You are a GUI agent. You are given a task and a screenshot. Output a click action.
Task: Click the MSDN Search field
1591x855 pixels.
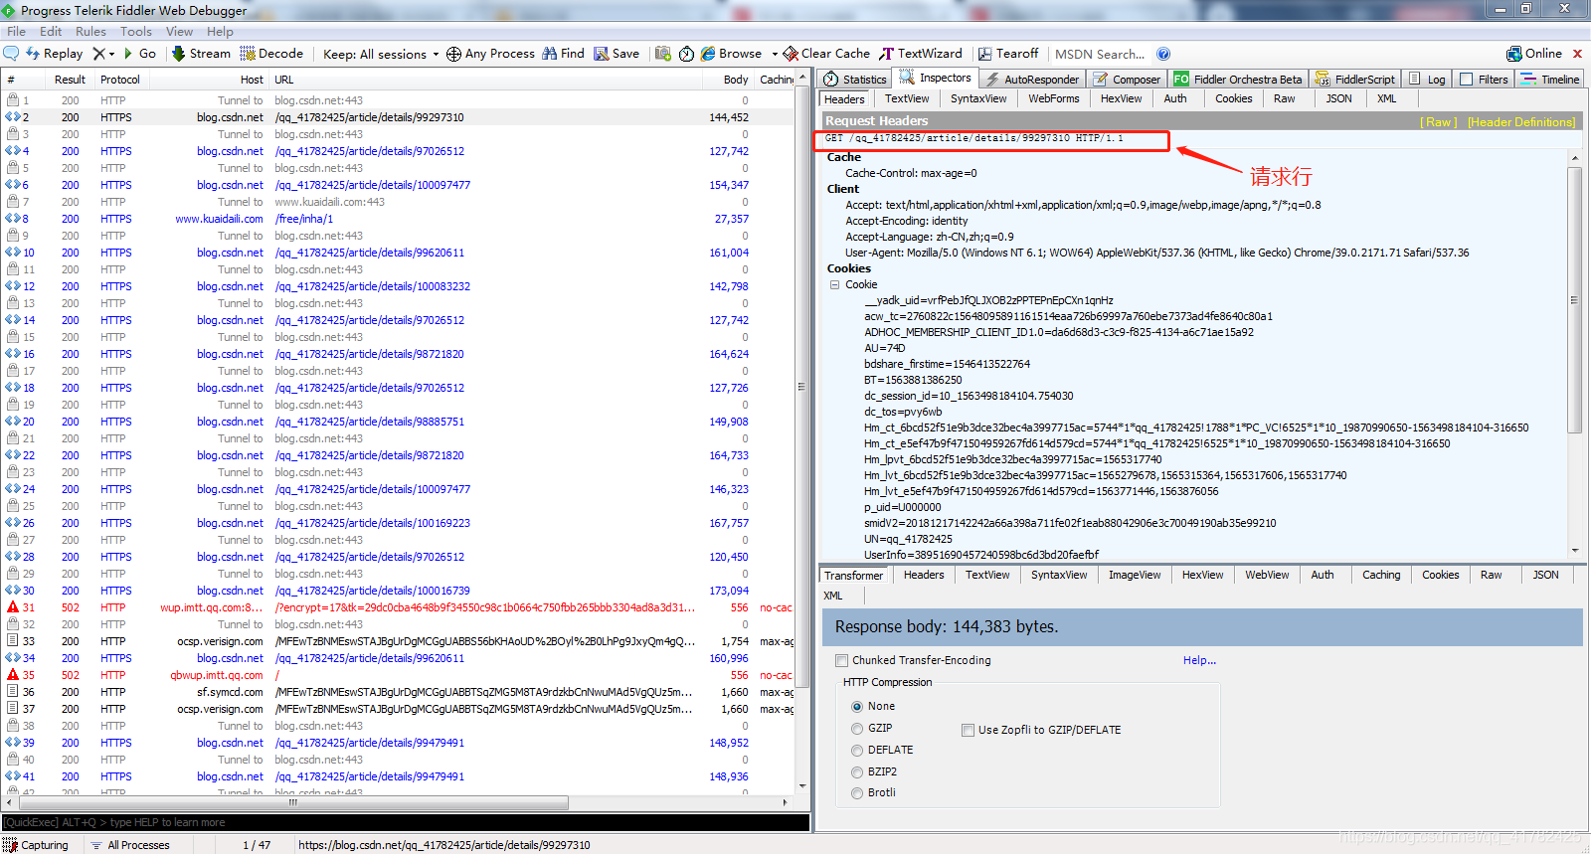coord(1100,55)
